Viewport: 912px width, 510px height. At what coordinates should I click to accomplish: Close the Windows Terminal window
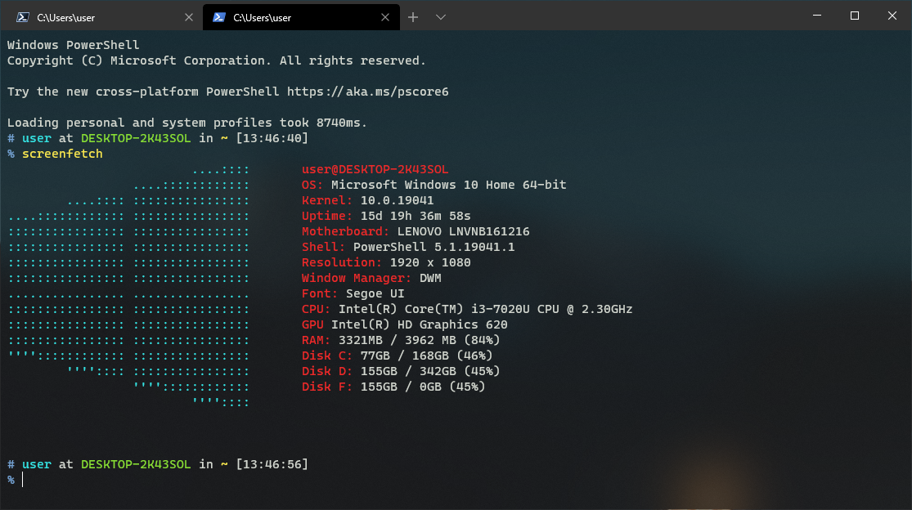(892, 16)
